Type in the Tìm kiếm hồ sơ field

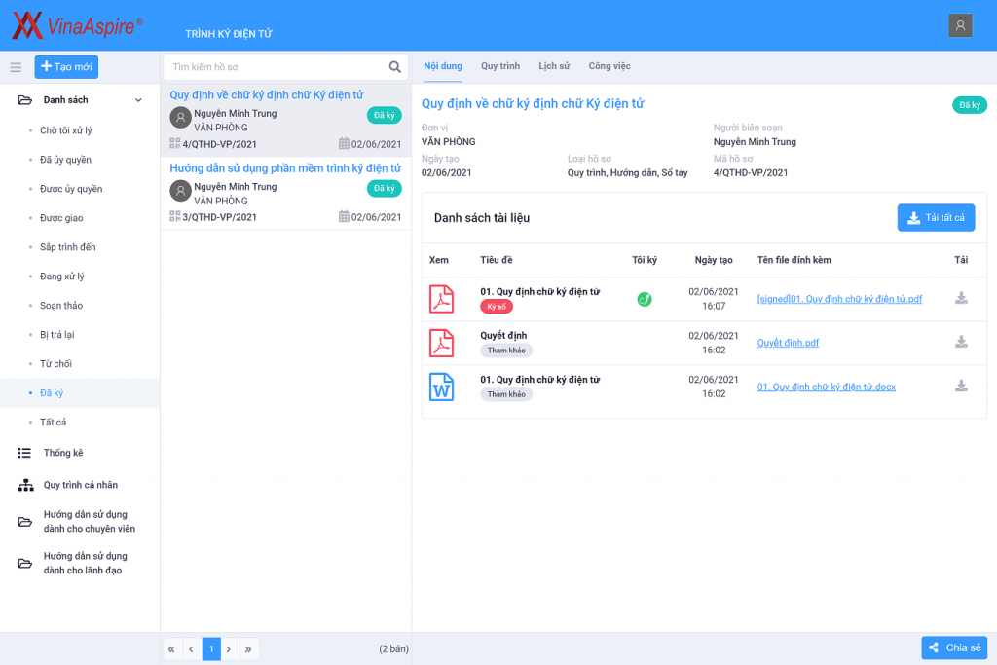click(x=277, y=67)
